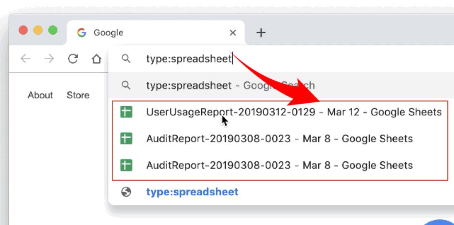This screenshot has height=225, width=454.
Task: Open a new tab with the plus button
Action: [261, 33]
